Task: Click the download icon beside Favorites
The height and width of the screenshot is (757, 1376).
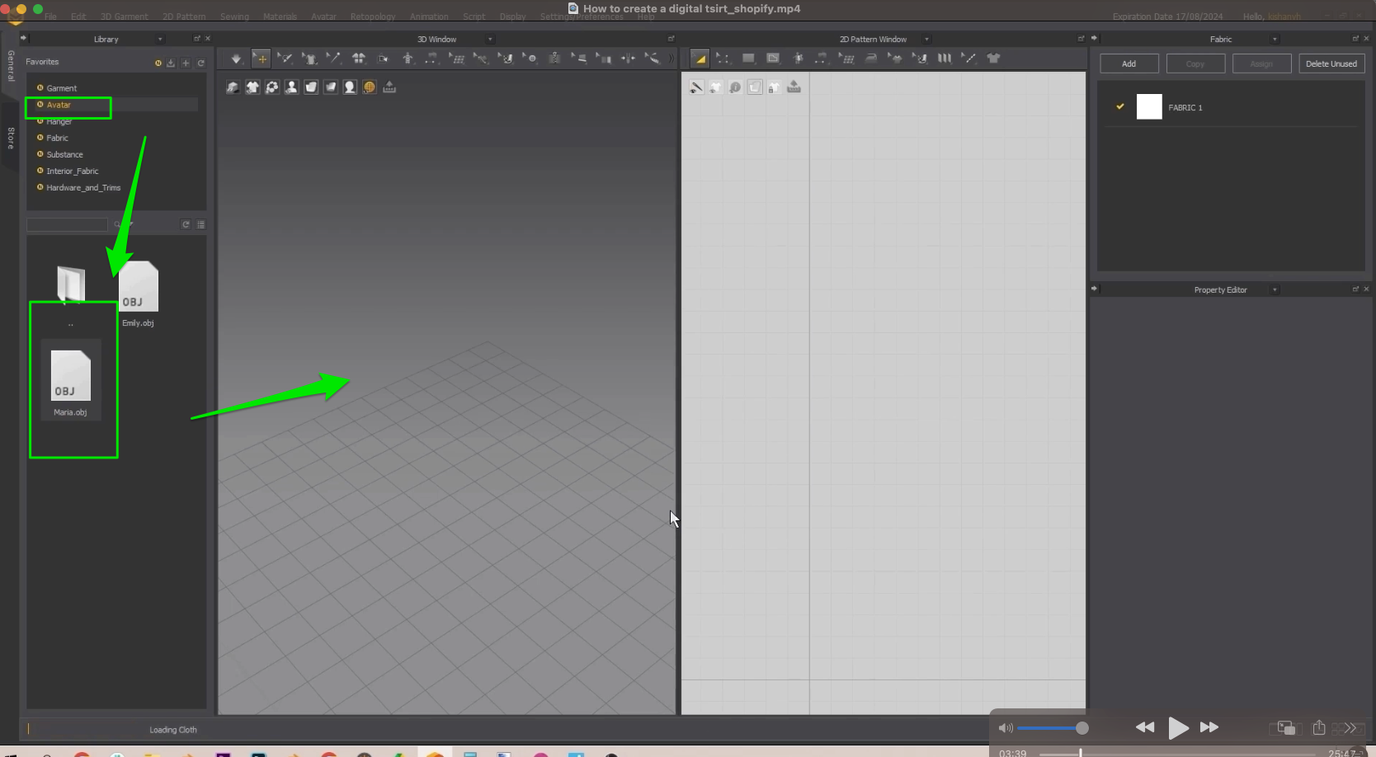Action: coord(171,63)
